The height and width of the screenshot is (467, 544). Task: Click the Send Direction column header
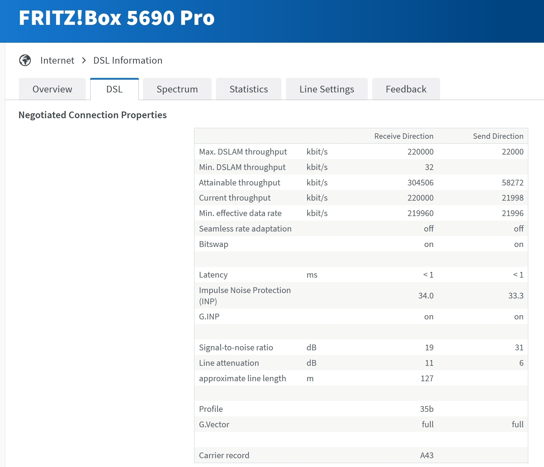[x=498, y=136]
